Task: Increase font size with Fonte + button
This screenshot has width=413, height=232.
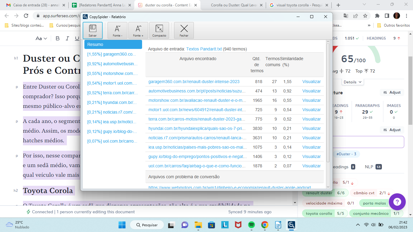Action: pos(138,31)
